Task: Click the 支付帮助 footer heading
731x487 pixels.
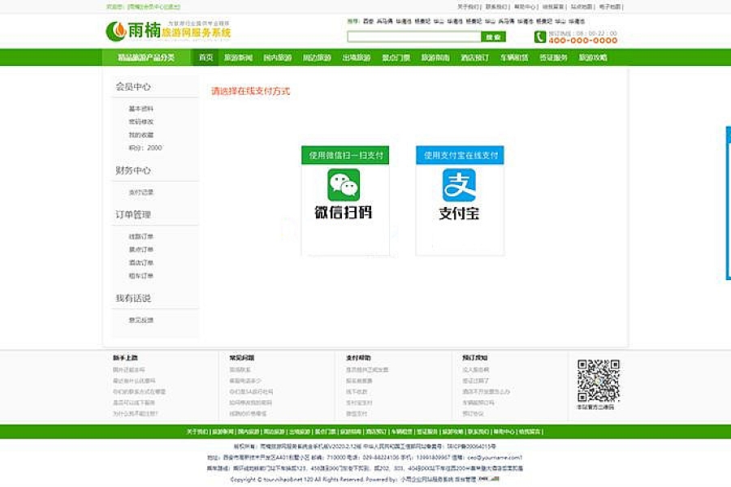Action: point(358,358)
